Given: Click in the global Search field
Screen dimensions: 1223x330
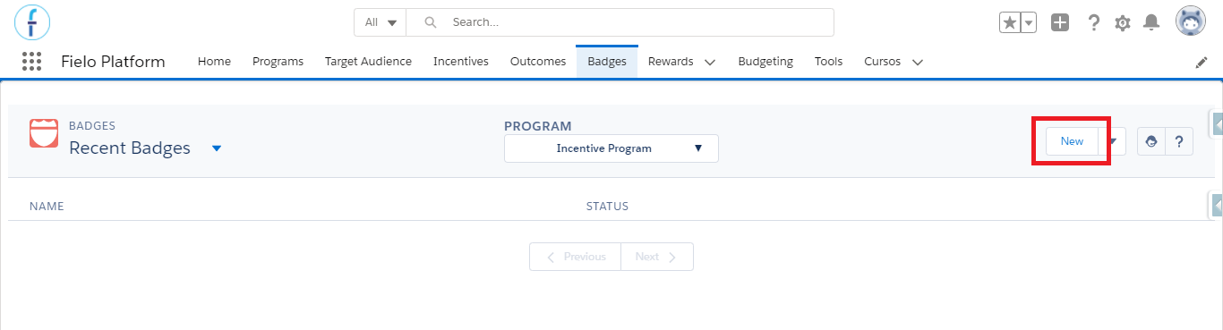Looking at the screenshot, I should [x=620, y=22].
